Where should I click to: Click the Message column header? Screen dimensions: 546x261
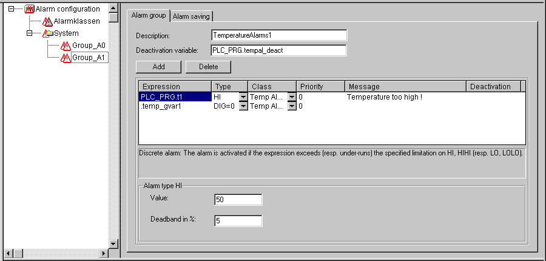(406, 87)
